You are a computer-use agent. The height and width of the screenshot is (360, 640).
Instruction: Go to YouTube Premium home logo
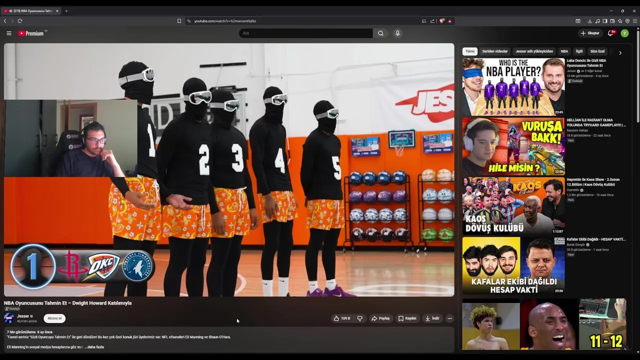[32, 33]
